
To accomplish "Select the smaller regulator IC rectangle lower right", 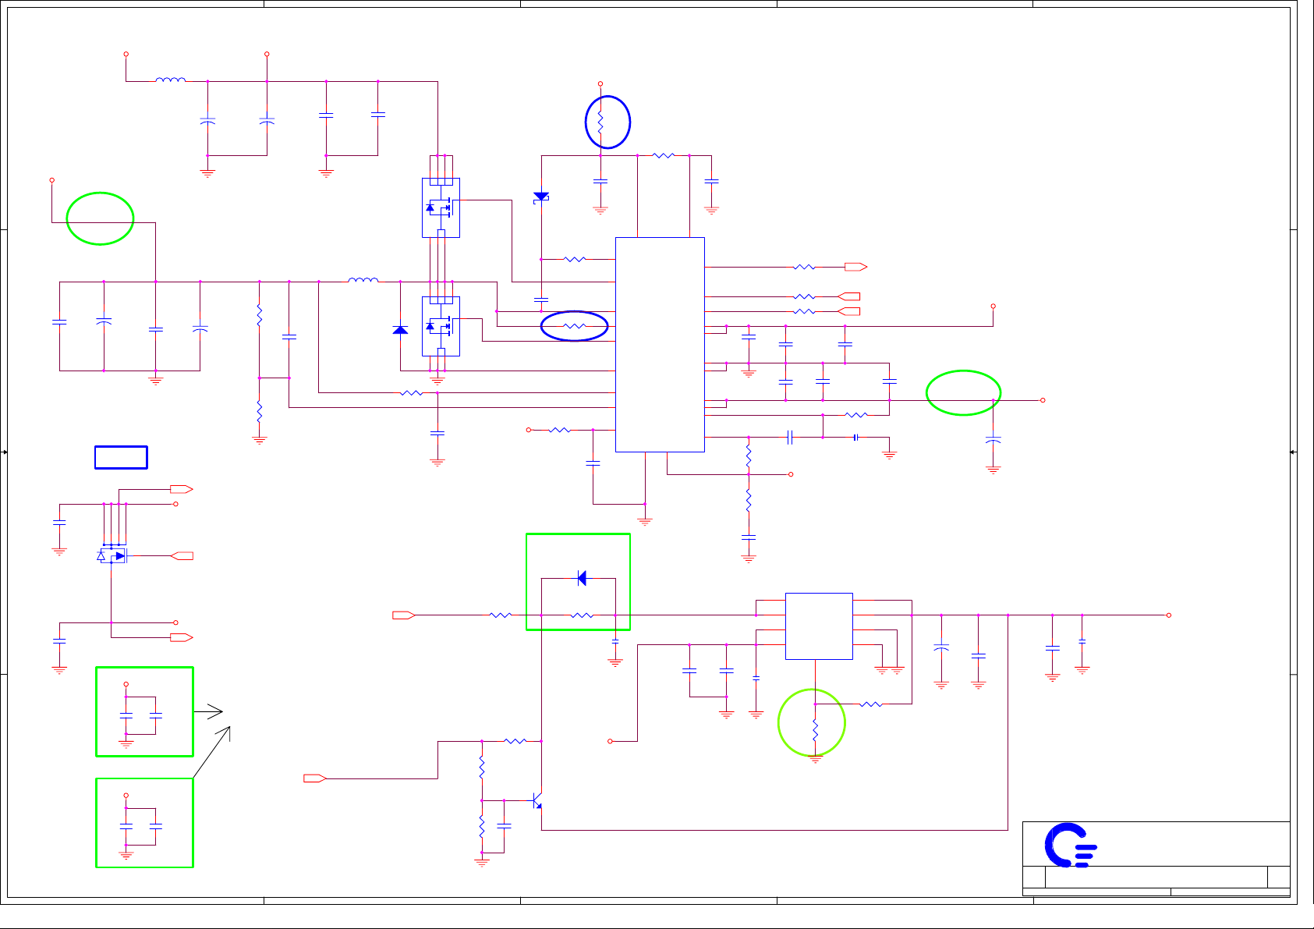I will tap(819, 626).
